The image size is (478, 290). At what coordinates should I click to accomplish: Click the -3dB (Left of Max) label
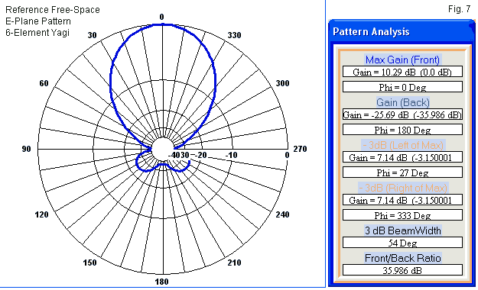[403, 145]
